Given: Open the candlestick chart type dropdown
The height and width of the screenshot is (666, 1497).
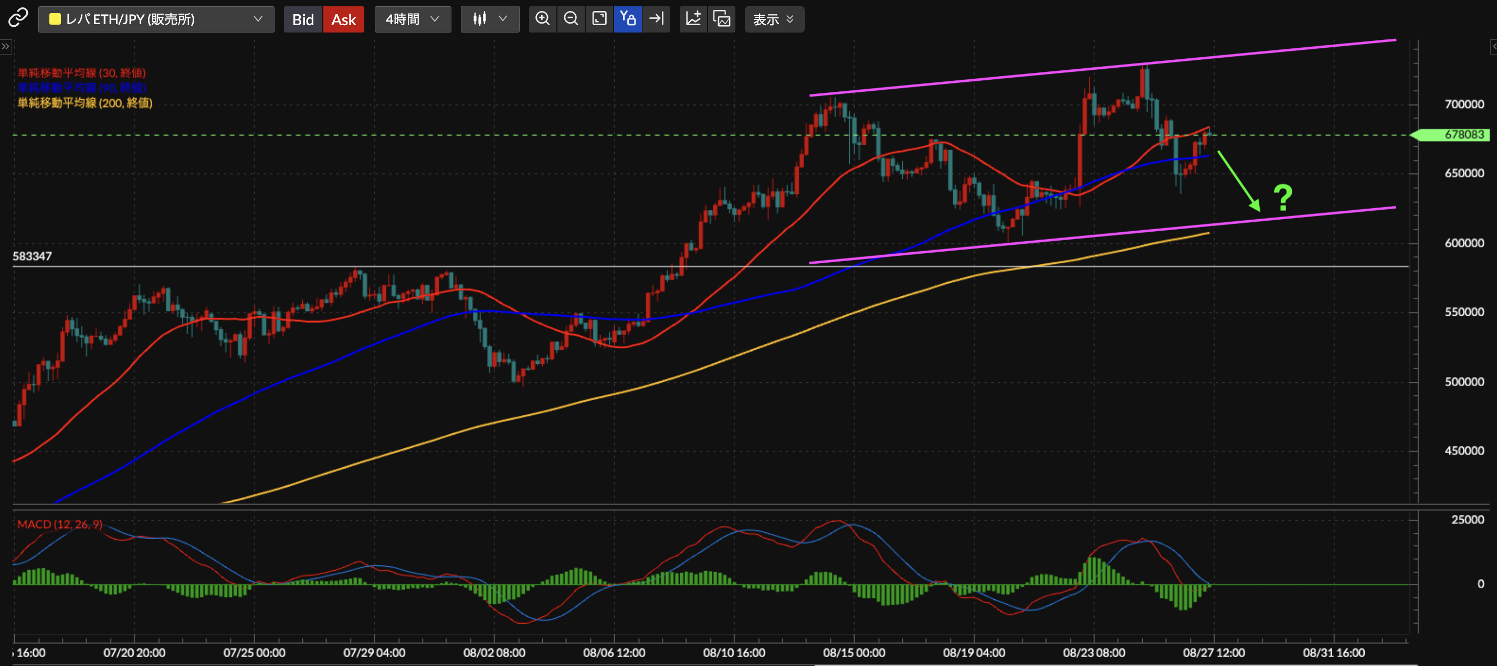Looking at the screenshot, I should point(489,19).
